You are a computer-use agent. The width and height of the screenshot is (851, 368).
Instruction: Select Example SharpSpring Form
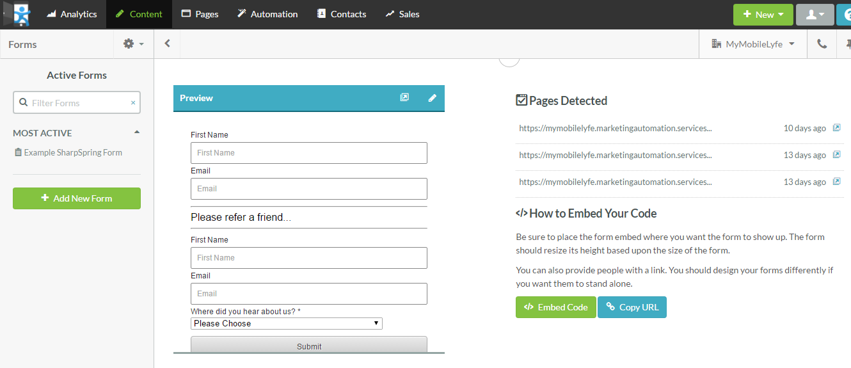click(x=68, y=152)
